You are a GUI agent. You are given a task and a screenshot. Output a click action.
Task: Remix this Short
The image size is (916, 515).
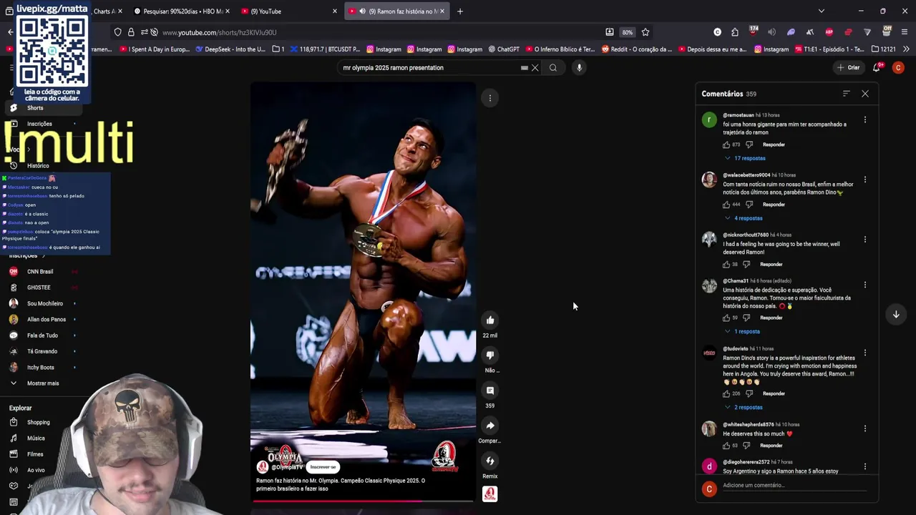(x=490, y=461)
